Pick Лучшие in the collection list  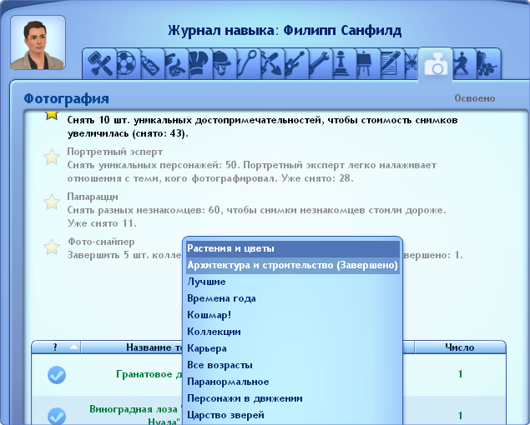293,282
